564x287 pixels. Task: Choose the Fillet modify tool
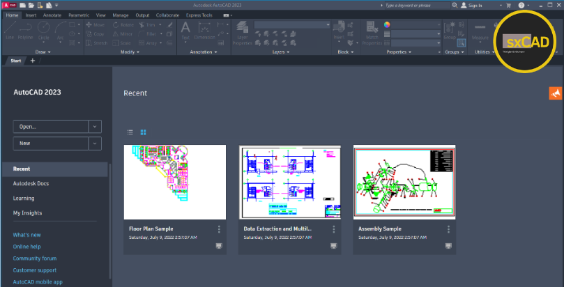(x=148, y=33)
